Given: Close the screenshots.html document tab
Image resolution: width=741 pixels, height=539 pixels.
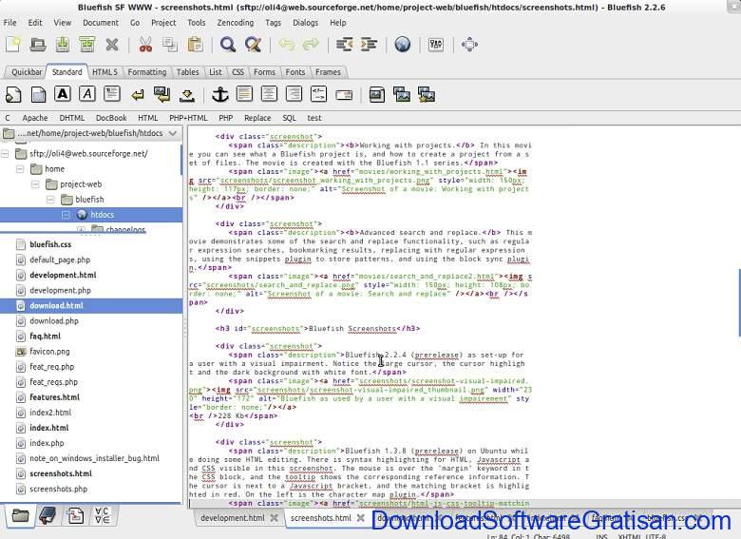Looking at the screenshot, I should point(361,518).
